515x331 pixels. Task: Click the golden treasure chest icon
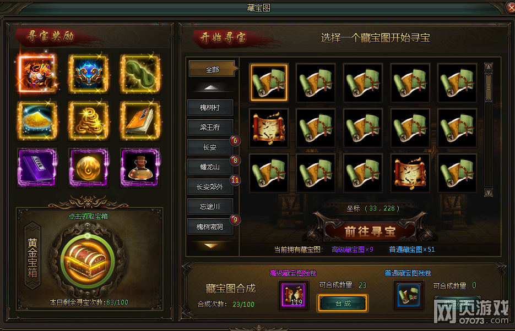tap(88, 260)
